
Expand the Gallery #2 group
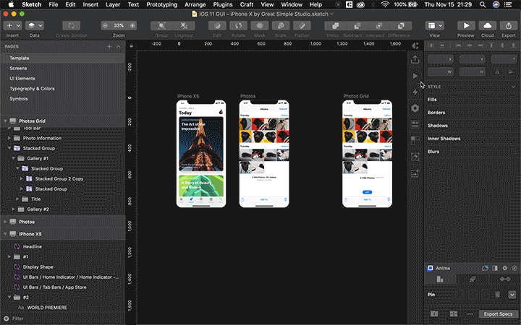point(13,209)
